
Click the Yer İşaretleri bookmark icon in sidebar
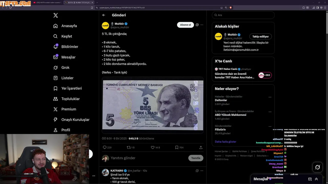pos(55,88)
